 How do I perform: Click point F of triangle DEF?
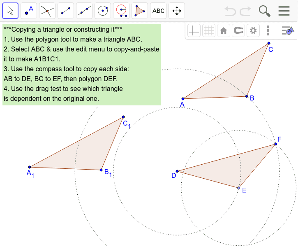276,144
